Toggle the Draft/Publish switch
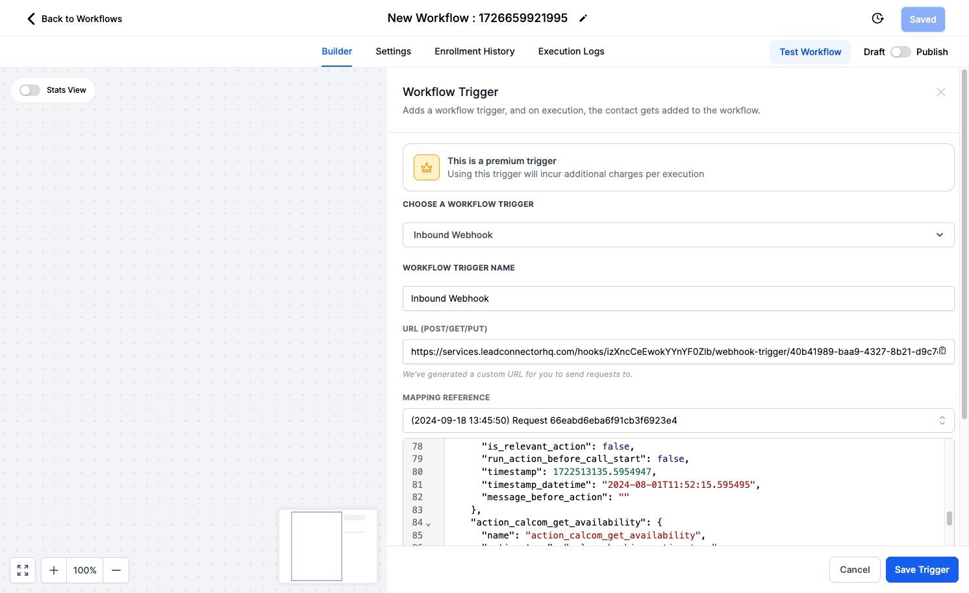Viewport: 969px width, 593px height. click(x=900, y=52)
